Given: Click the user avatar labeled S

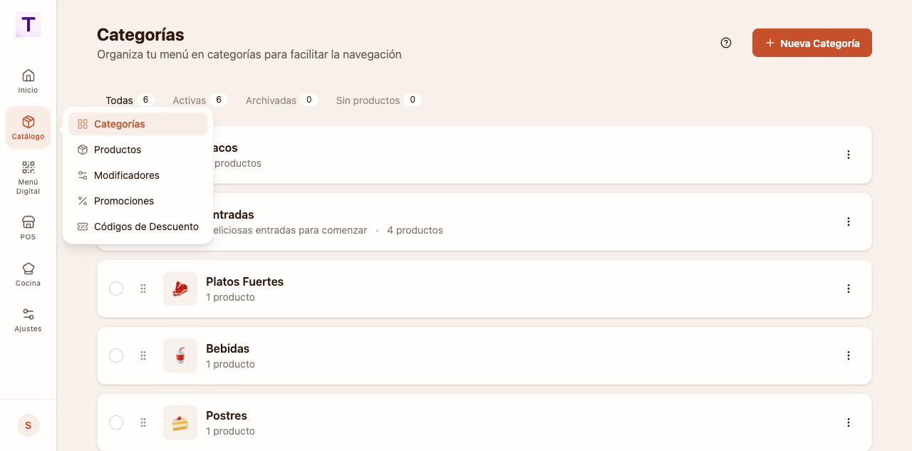Looking at the screenshot, I should click(28, 425).
